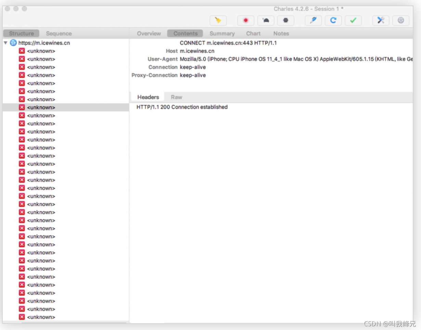Open the Contents tab
The width and height of the screenshot is (421, 330).
click(185, 34)
